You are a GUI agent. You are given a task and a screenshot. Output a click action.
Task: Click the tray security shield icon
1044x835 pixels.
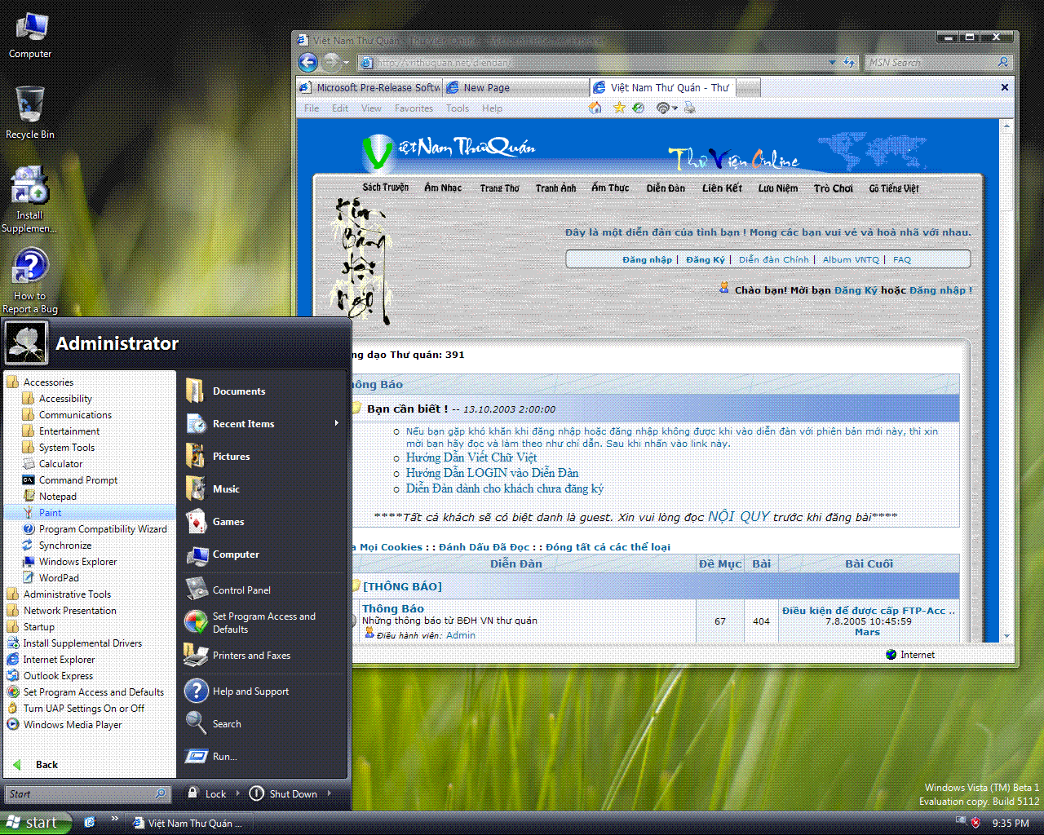click(975, 823)
